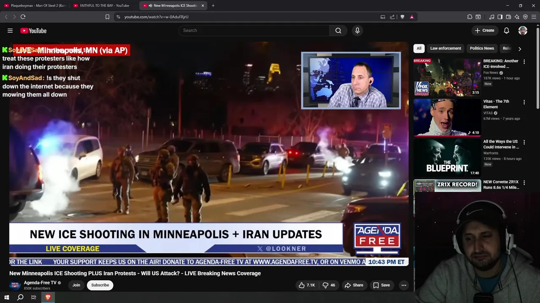
Task: Click the address bar URL
Action: pyautogui.click(x=156, y=17)
